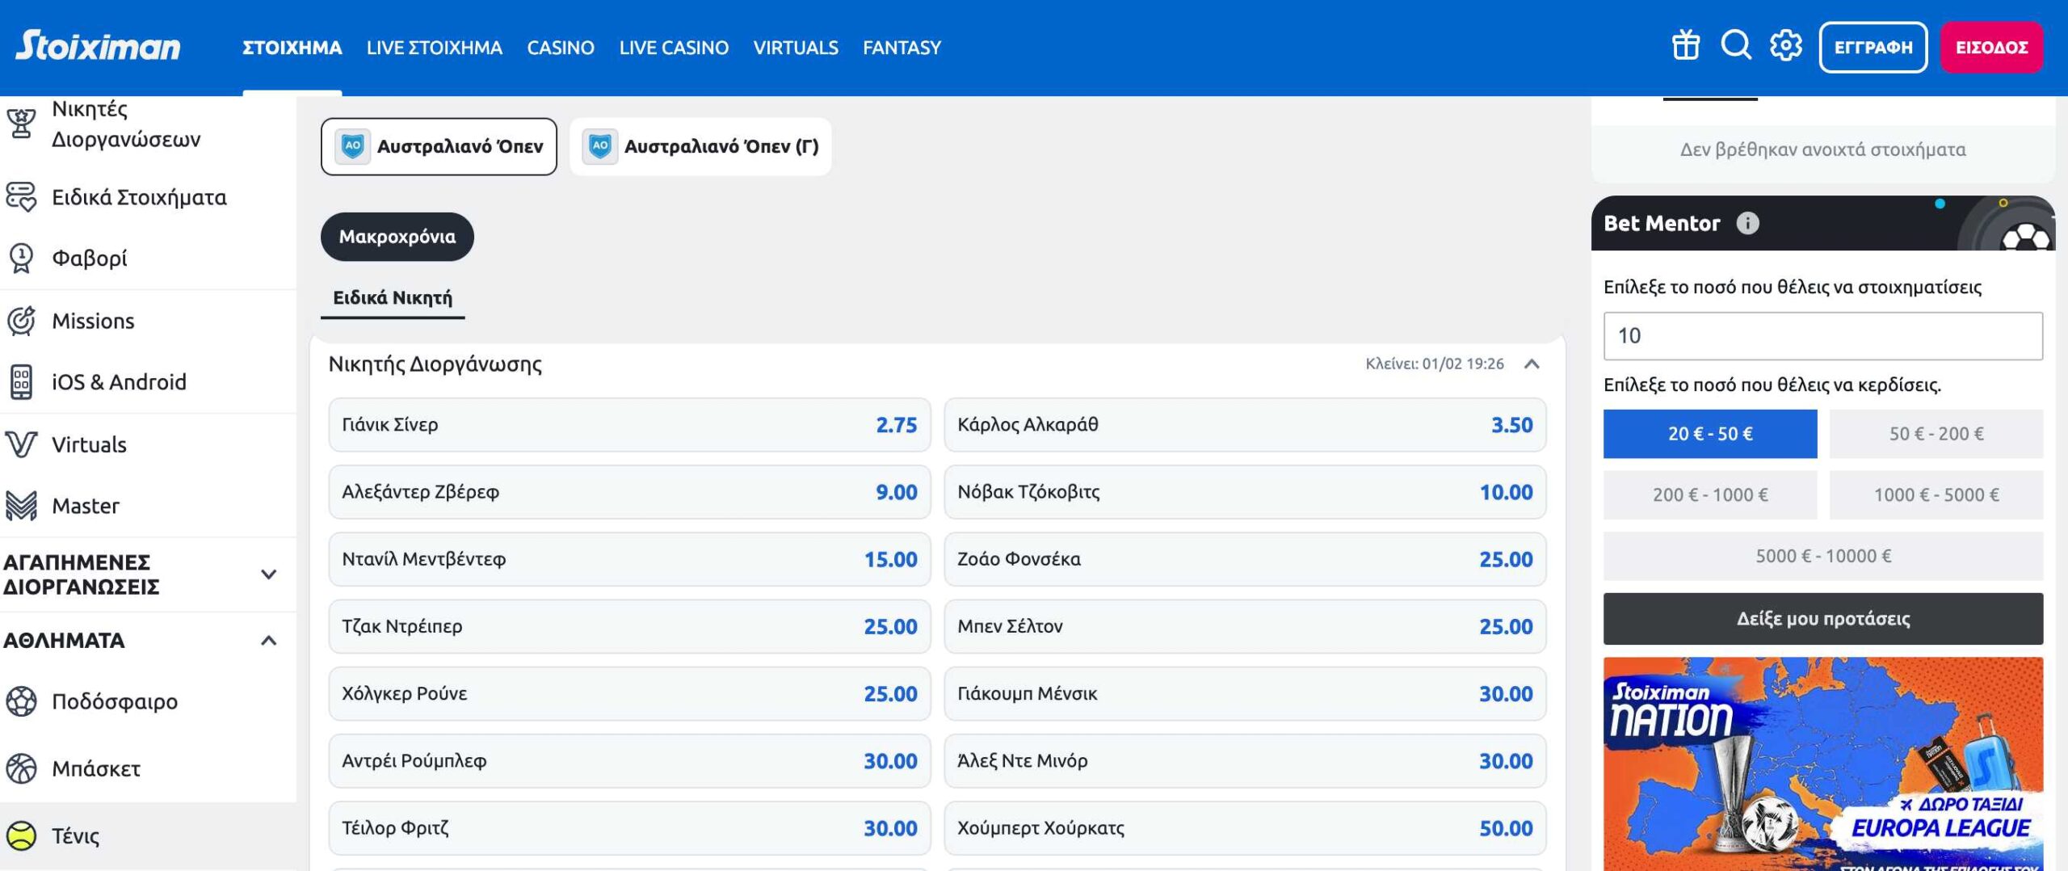Open Ειδικά Στοιχήματα in sidebar

(139, 197)
